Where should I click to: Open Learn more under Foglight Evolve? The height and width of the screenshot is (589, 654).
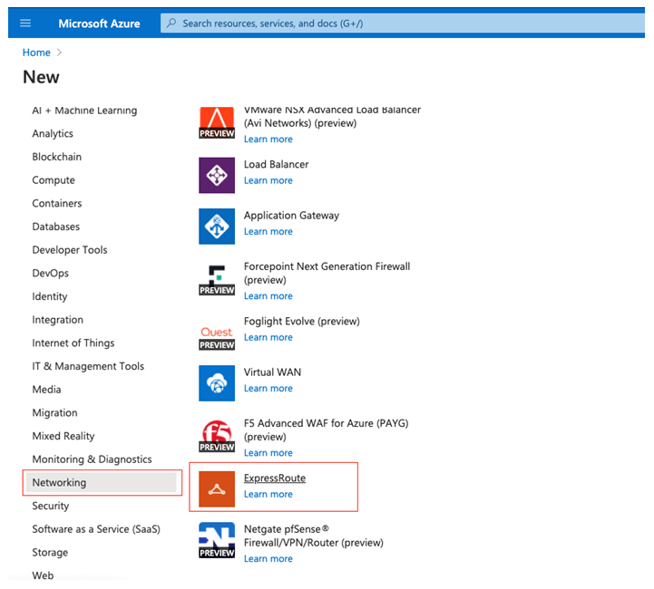click(268, 337)
